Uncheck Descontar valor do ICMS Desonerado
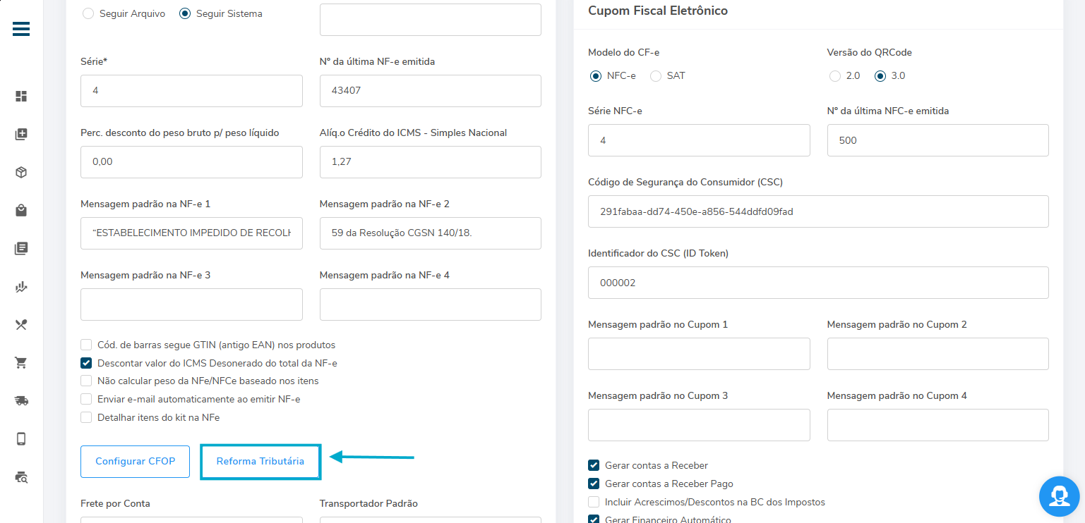The image size is (1085, 523). point(86,363)
